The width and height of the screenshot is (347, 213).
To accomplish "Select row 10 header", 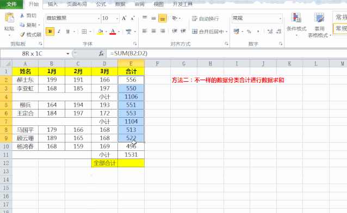I will pyautogui.click(x=6, y=147).
